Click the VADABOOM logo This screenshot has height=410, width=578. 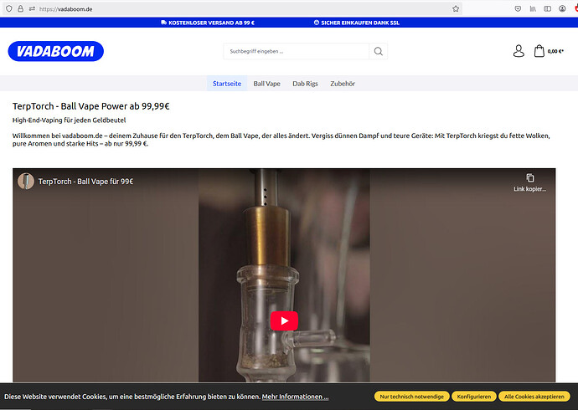pos(56,51)
